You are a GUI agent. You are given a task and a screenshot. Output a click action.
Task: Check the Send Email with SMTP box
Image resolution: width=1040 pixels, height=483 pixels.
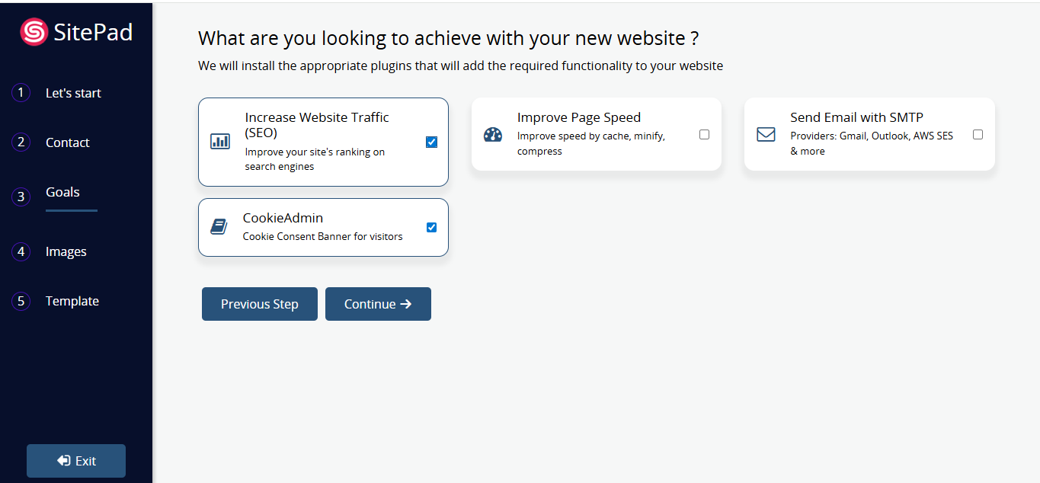[978, 135]
